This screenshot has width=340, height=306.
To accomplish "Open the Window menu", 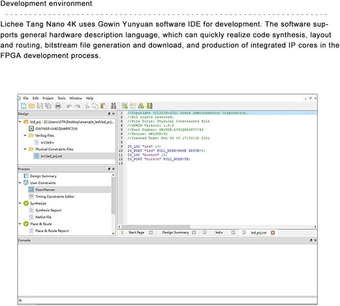I will [75, 98].
